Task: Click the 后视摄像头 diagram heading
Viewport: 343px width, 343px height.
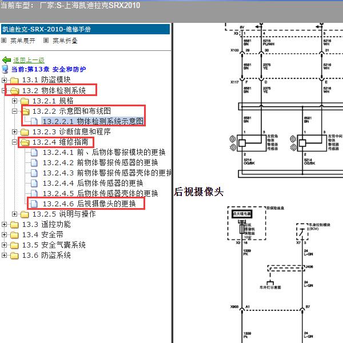Action: (198, 192)
